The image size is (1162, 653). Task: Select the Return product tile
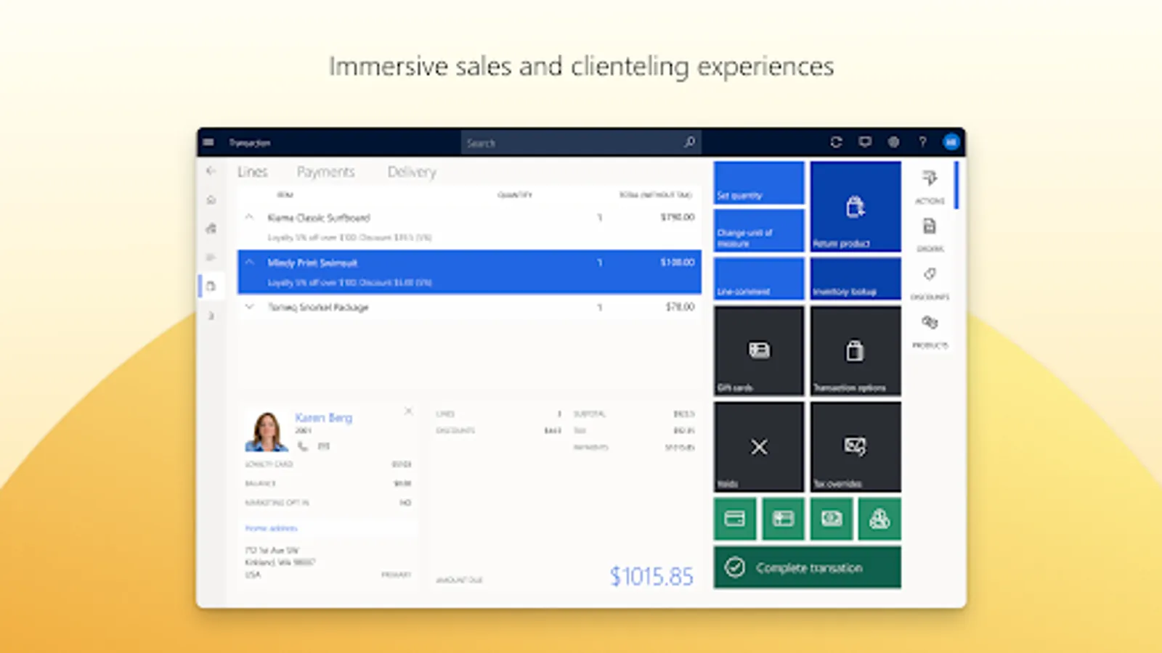pos(855,207)
